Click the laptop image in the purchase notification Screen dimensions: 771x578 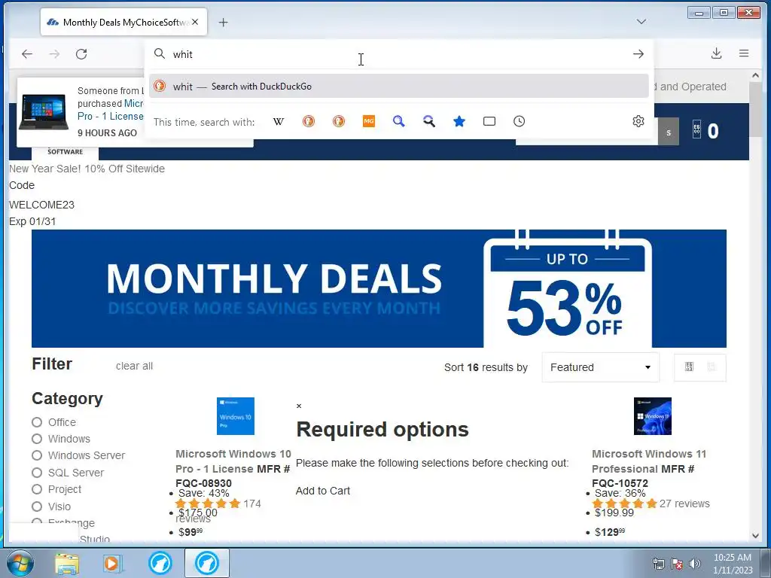coord(44,111)
